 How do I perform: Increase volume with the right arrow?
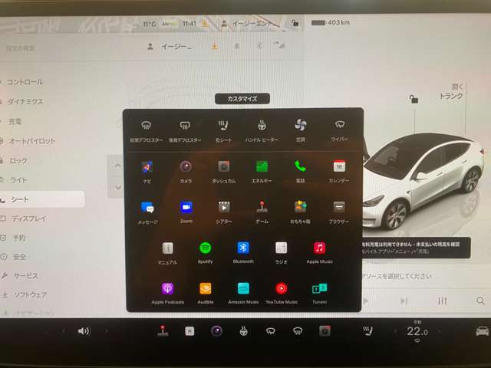coord(107,330)
